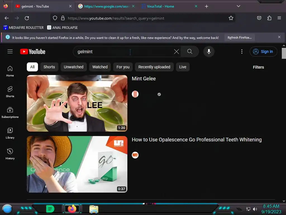
Task: Switch to the Google search tab
Action: coord(106,6)
